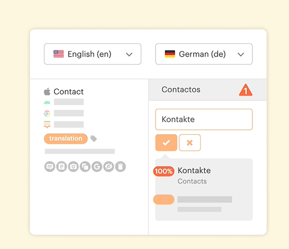Select the Apple platform icon

(x=47, y=92)
